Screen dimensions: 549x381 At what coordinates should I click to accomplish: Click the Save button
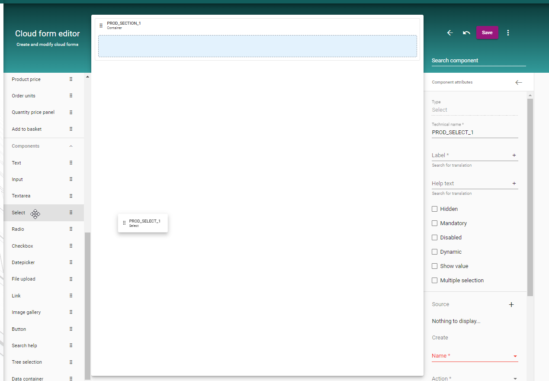[x=487, y=32]
